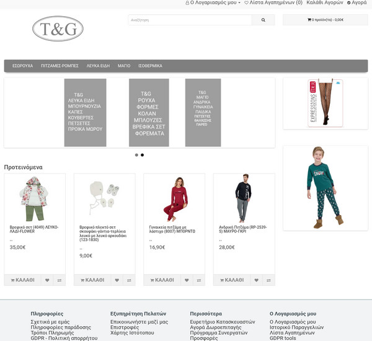Focus the Αναζήτηση search field
The height and width of the screenshot is (341, 372).
pyautogui.click(x=190, y=20)
